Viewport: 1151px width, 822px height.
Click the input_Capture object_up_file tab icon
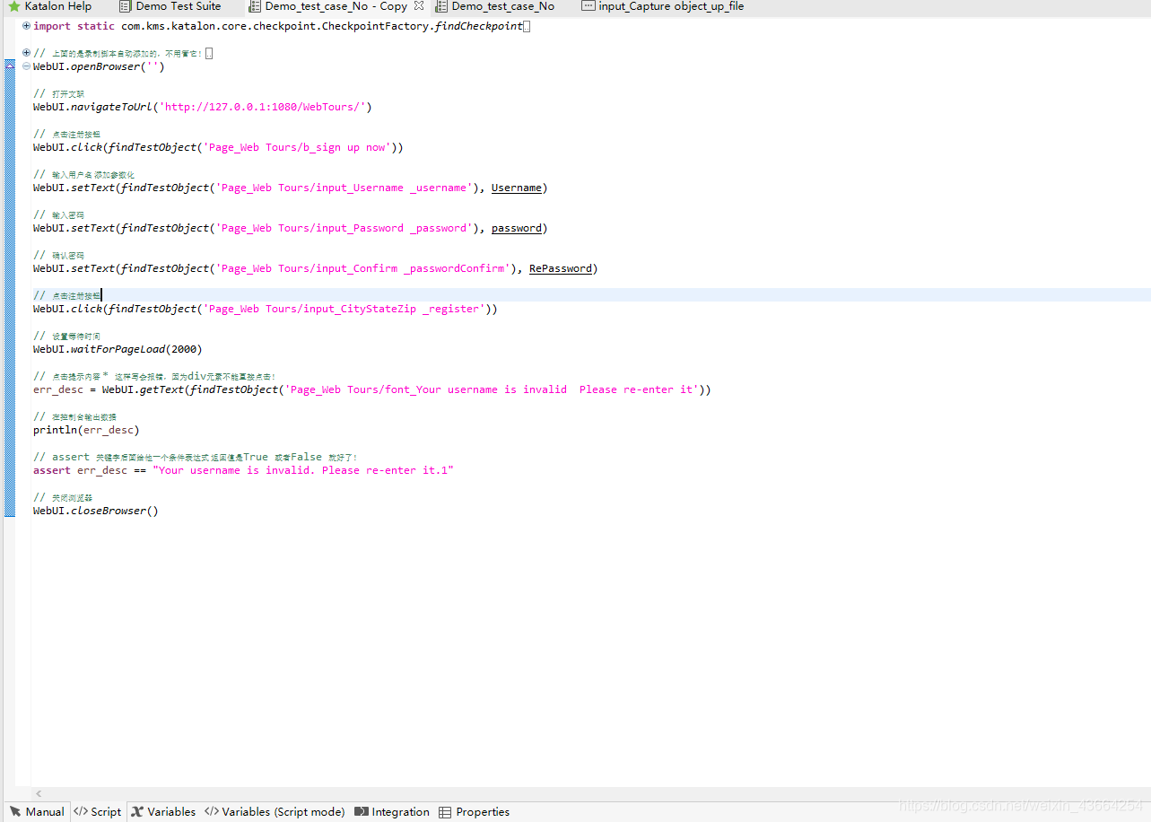coord(588,6)
